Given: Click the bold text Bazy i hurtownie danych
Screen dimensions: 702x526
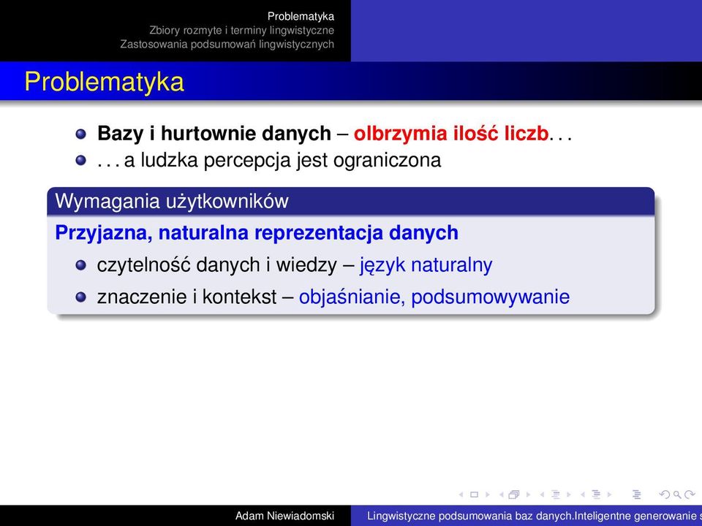Looking at the screenshot, I should click(214, 134).
